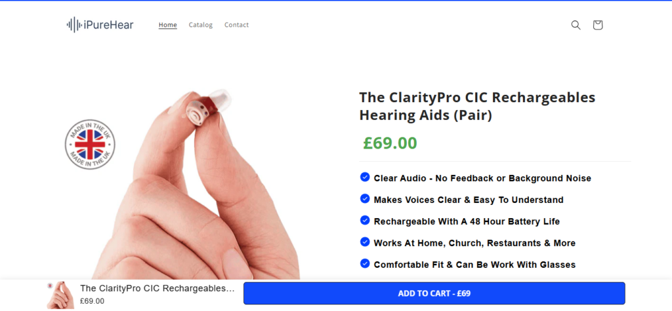Click checkmark beside Rechargeable 48 Hour Battery
The image size is (672, 311).
click(x=365, y=221)
